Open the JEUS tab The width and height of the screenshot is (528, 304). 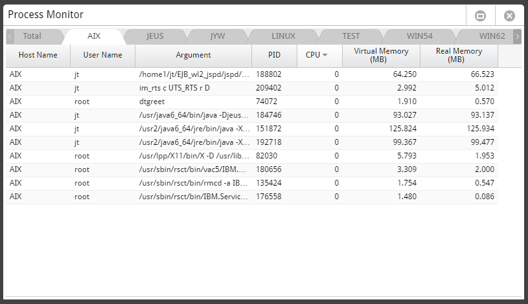[x=155, y=36]
